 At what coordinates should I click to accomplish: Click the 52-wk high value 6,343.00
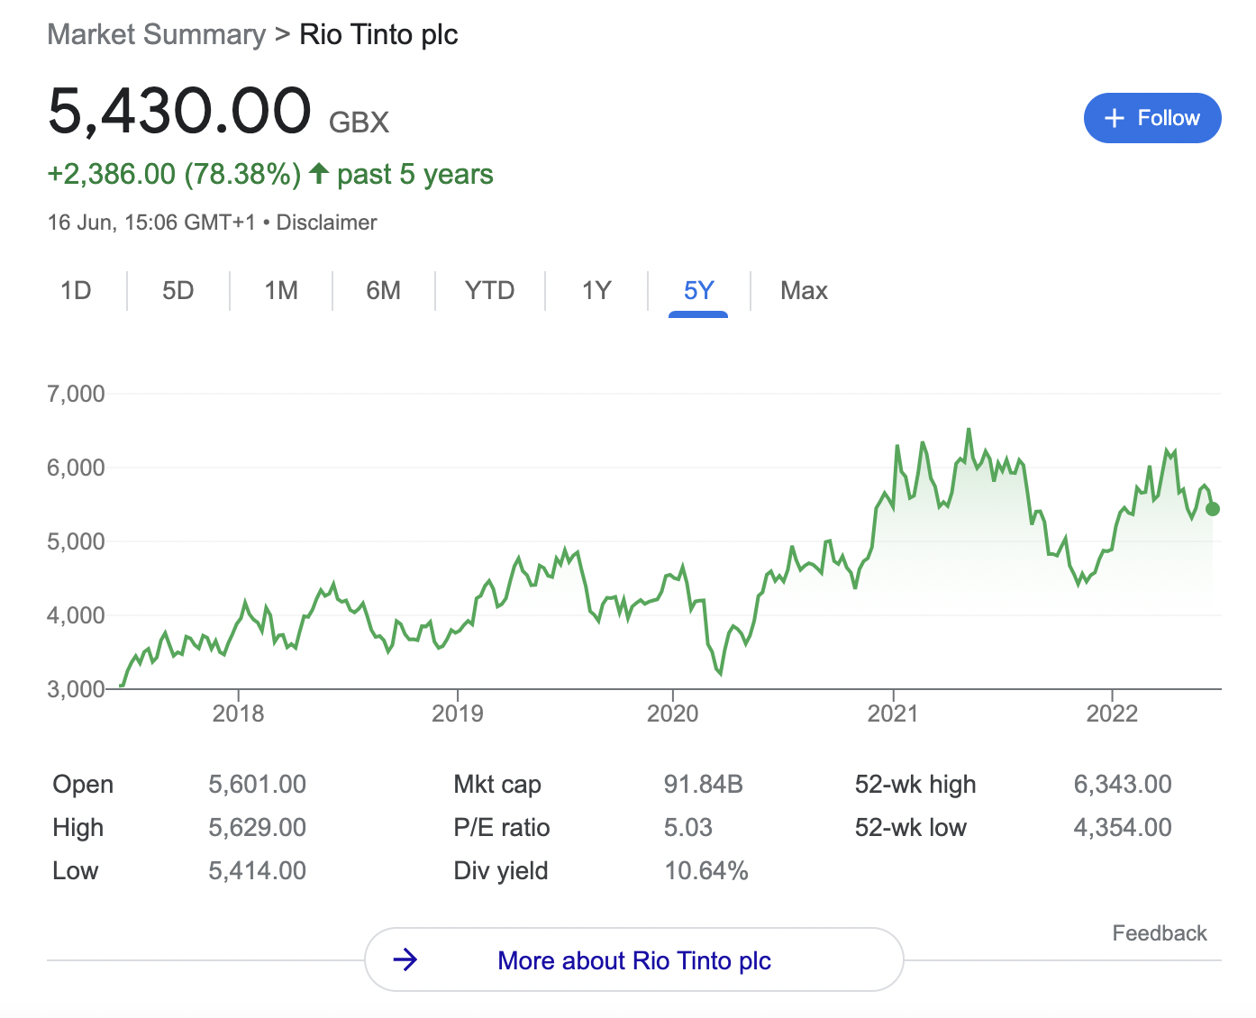pyautogui.click(x=1123, y=784)
